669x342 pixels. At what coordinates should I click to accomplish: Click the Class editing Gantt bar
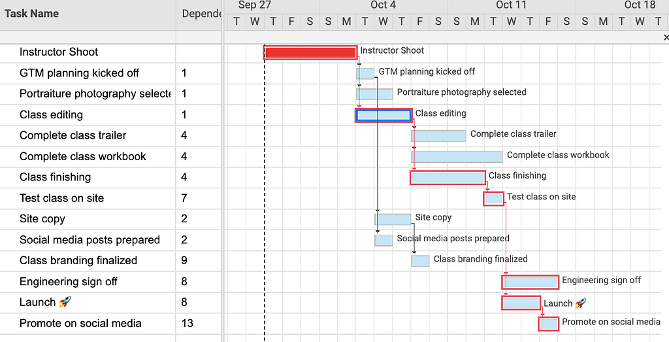pos(383,115)
